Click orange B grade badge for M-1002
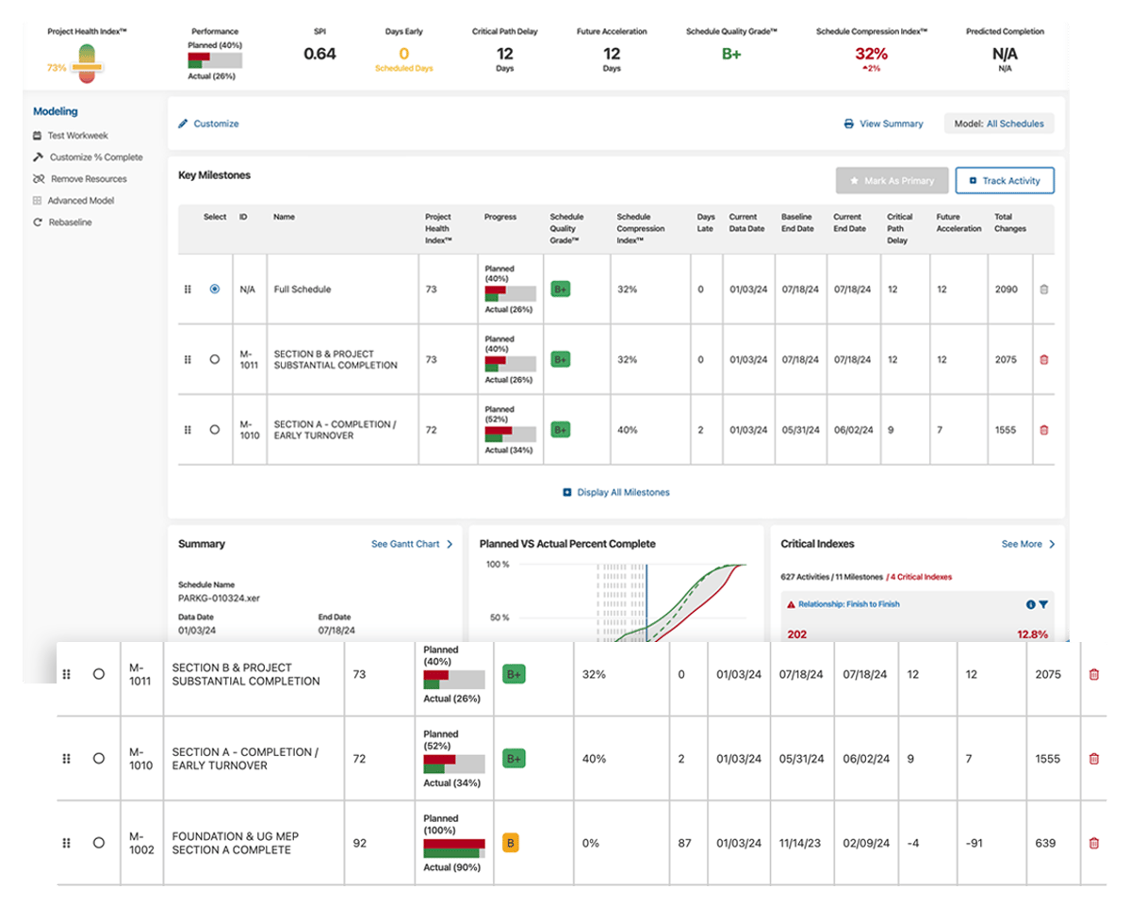1130x906 pixels. 510,843
